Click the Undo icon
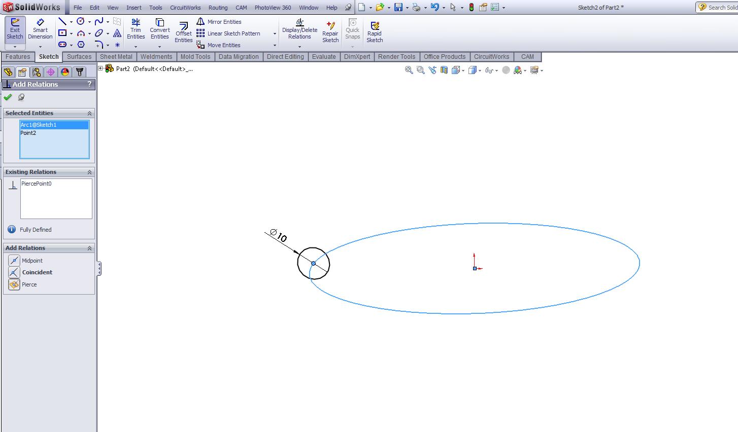This screenshot has width=738, height=432. 434,7
